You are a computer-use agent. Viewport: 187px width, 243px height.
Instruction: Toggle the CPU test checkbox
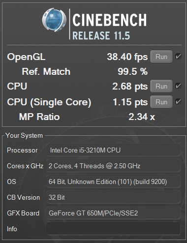(x=178, y=86)
